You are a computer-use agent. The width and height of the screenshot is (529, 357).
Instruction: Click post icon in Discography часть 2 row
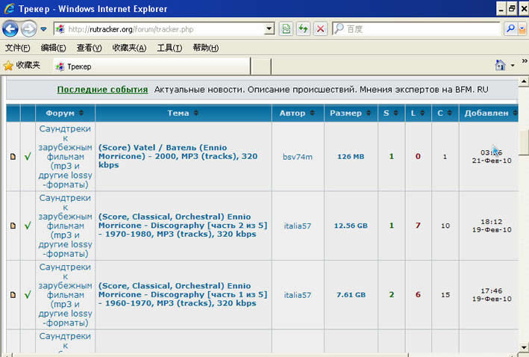[13, 226]
